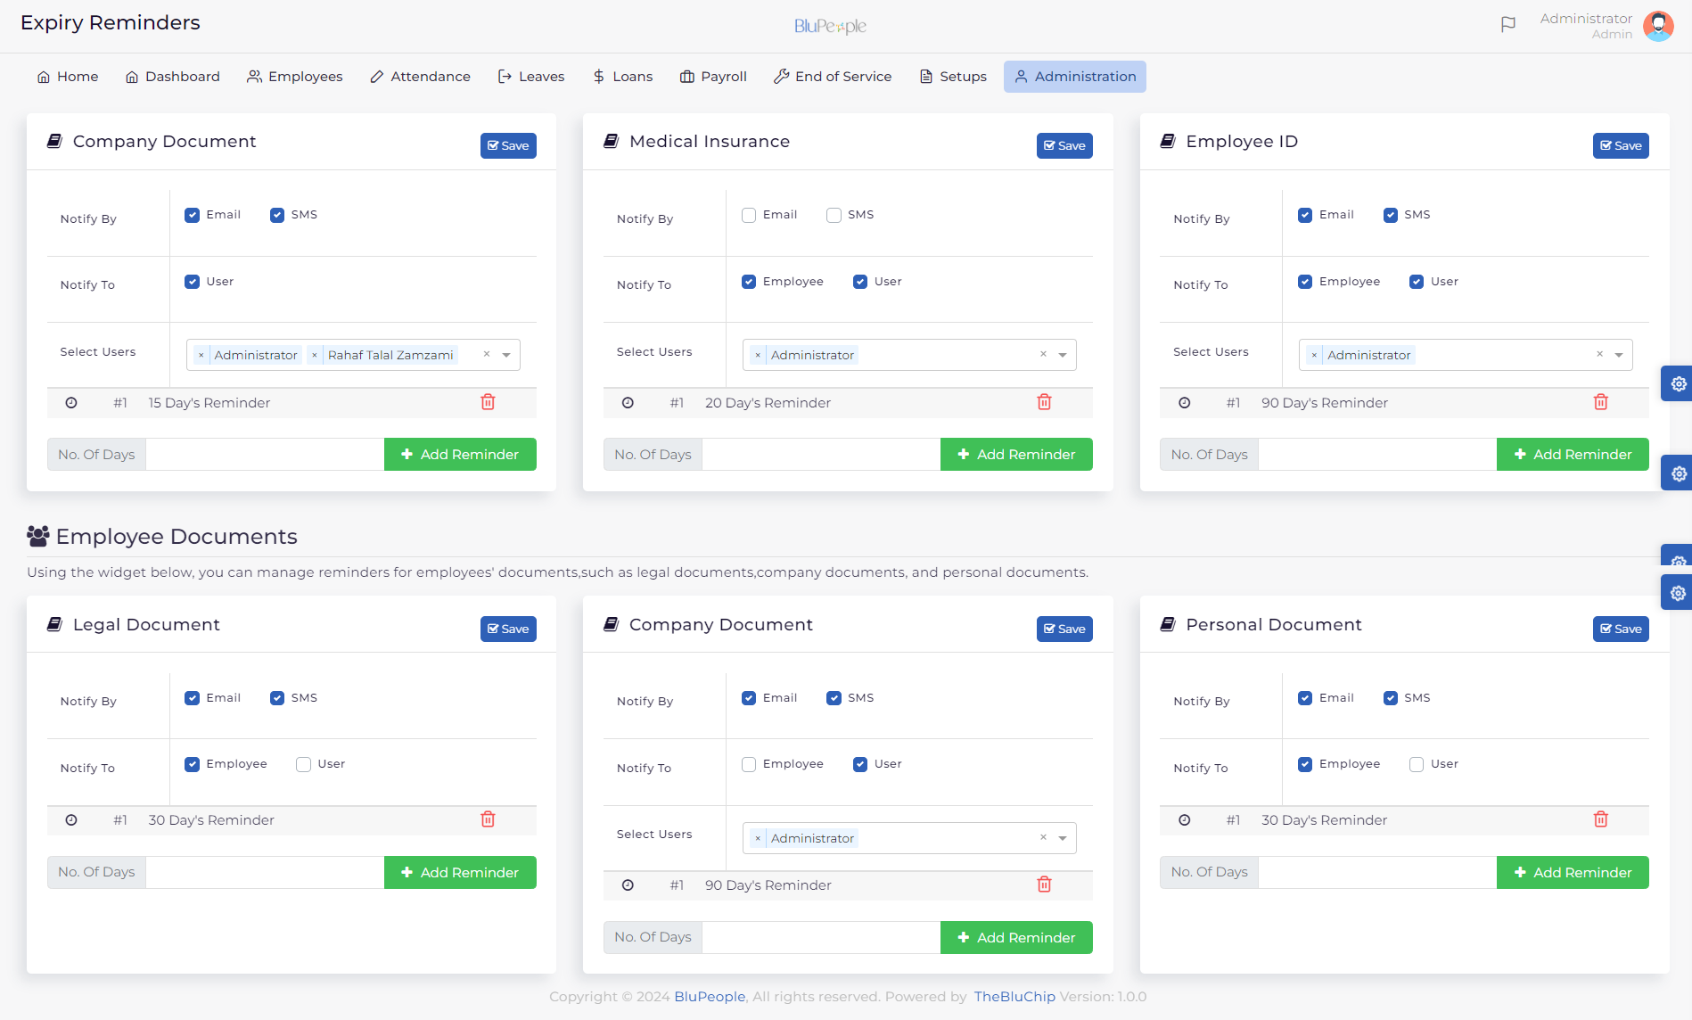Open the Employee ID Select Users dropdown arrow
Image resolution: width=1692 pixels, height=1020 pixels.
pyautogui.click(x=1619, y=355)
